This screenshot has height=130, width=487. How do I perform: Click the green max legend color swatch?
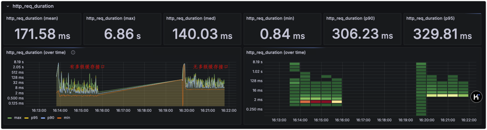10,118
